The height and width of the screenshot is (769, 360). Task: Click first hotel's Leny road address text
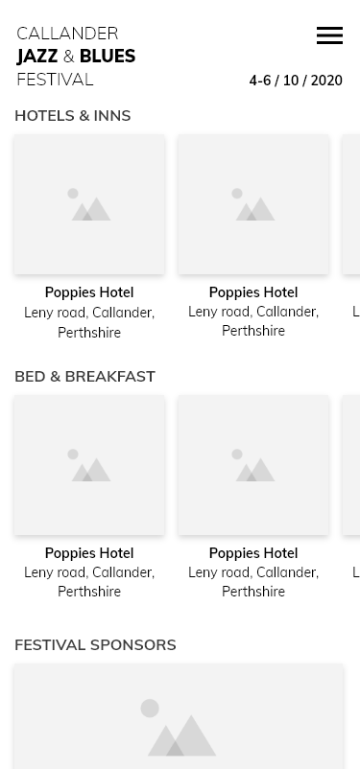89,322
